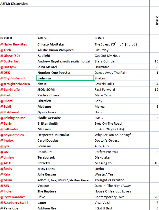Click the Gjon's Tears artist cell
This screenshot has height=210, width=159.
[65, 112]
